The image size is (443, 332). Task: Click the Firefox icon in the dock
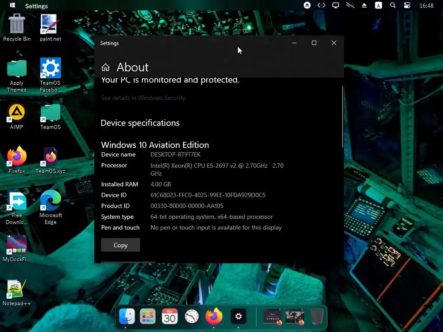[214, 316]
